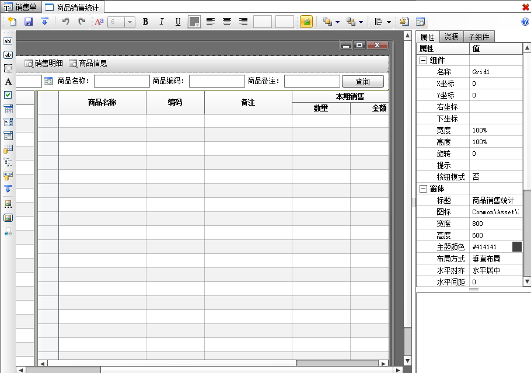Select the data grid component tool
Screen dimensions: 531x373
(8, 149)
